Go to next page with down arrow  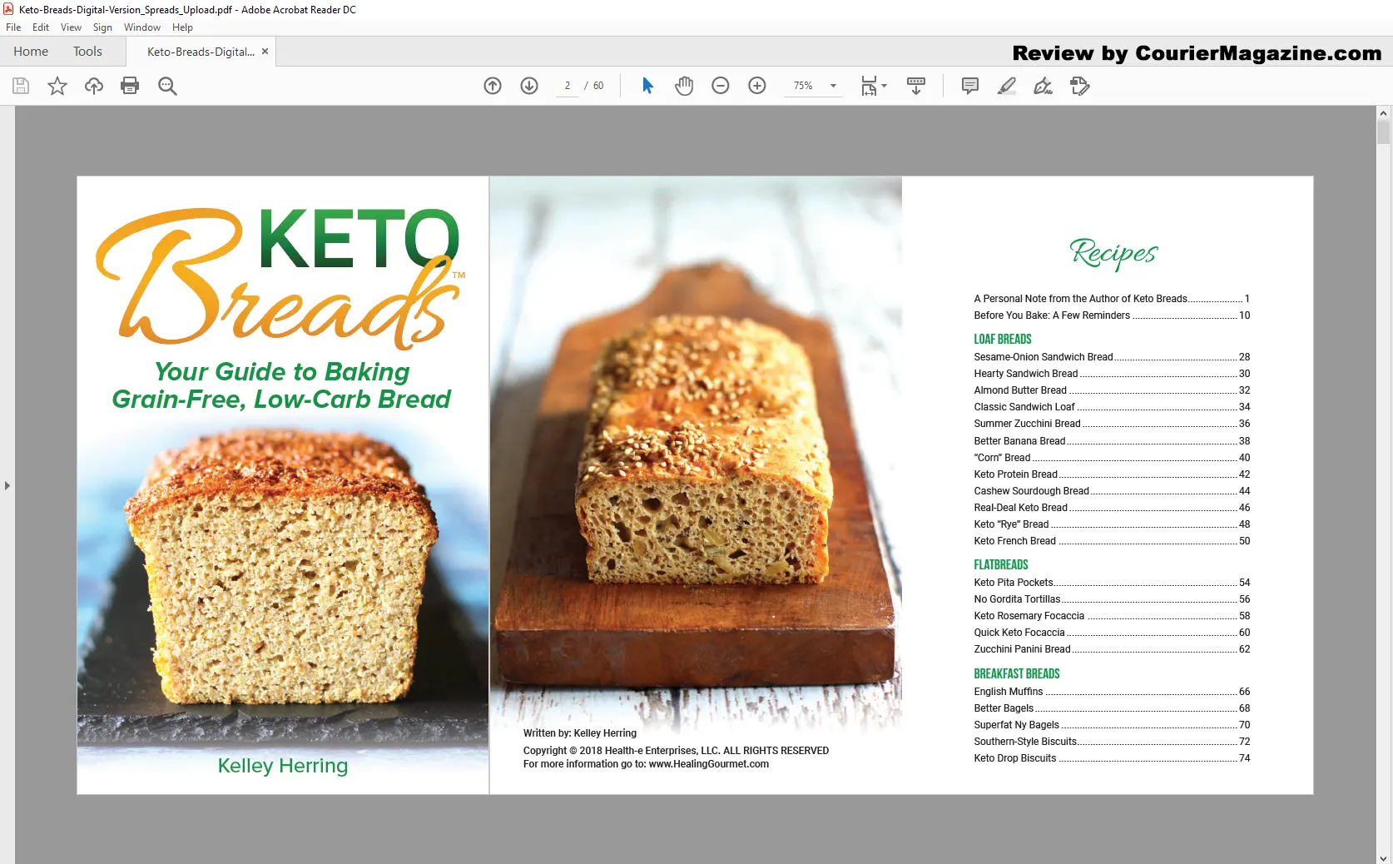529,86
